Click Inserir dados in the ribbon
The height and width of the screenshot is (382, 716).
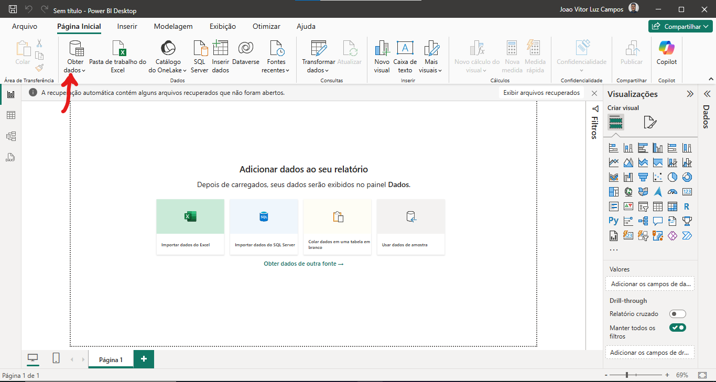[x=221, y=57]
